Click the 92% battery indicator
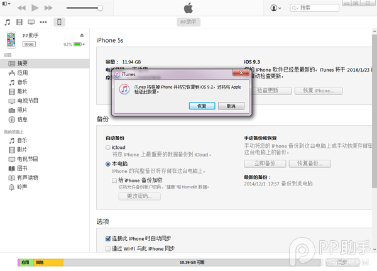 74,44
